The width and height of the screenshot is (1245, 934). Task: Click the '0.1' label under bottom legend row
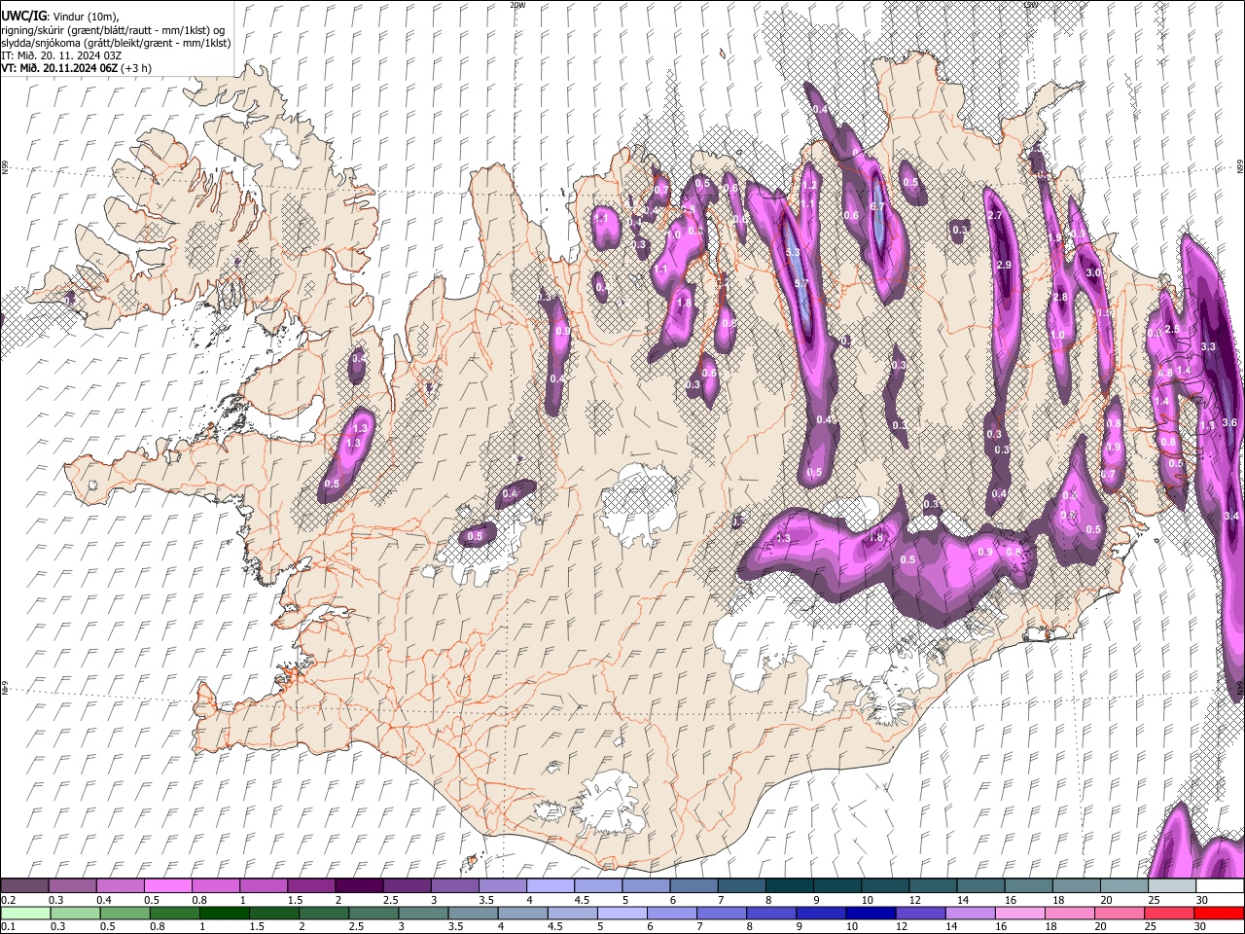8,926
